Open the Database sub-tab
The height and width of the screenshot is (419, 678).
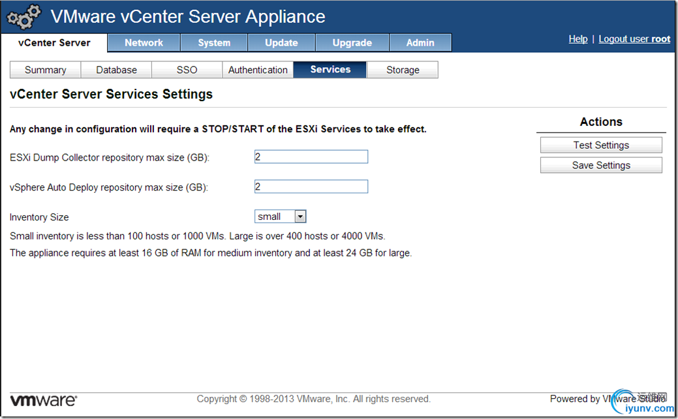[116, 70]
